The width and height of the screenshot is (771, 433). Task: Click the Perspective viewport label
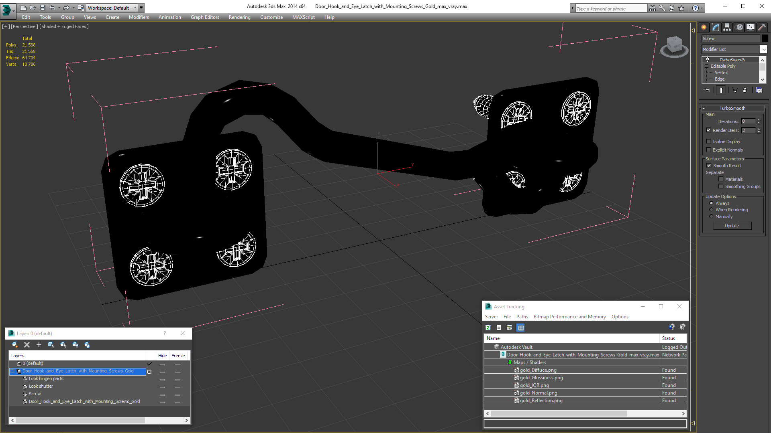(24, 26)
